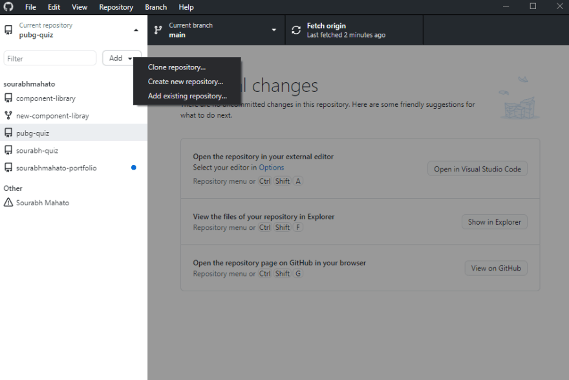
Task: Click the warning triangle icon beside Sourabh Mahato
Action: click(x=8, y=203)
